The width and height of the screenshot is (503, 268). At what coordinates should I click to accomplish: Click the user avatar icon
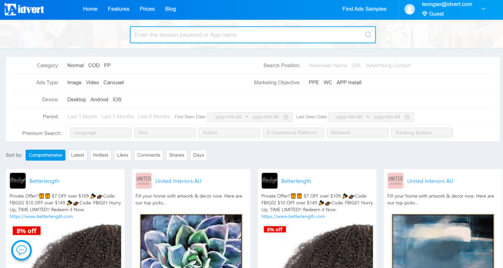click(410, 9)
